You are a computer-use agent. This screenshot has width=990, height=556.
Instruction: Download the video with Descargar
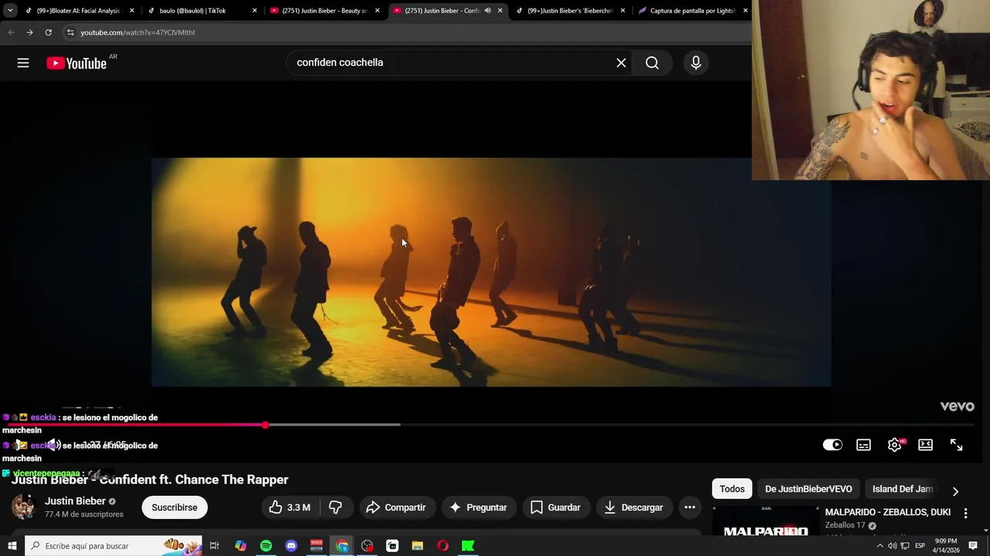[x=633, y=507]
